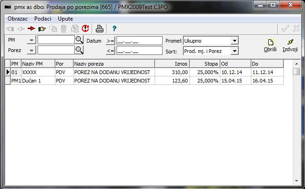Screen dimensions: 305x189
Task: Click the red next record arrow
Action: pyautogui.click(x=31, y=29)
